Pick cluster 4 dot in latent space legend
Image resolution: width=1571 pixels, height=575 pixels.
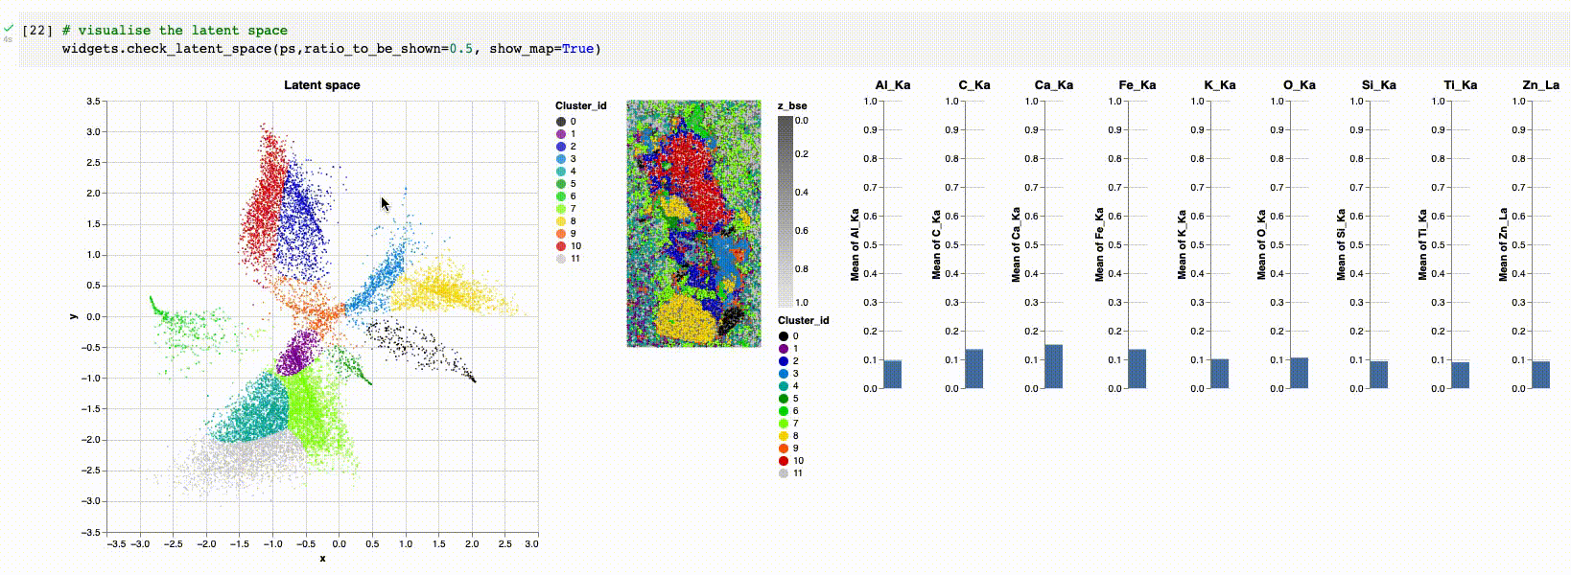click(561, 172)
